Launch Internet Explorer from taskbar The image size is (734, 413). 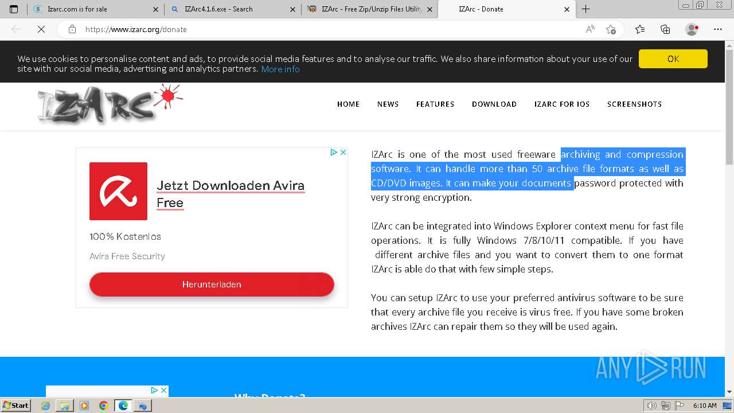(46, 406)
